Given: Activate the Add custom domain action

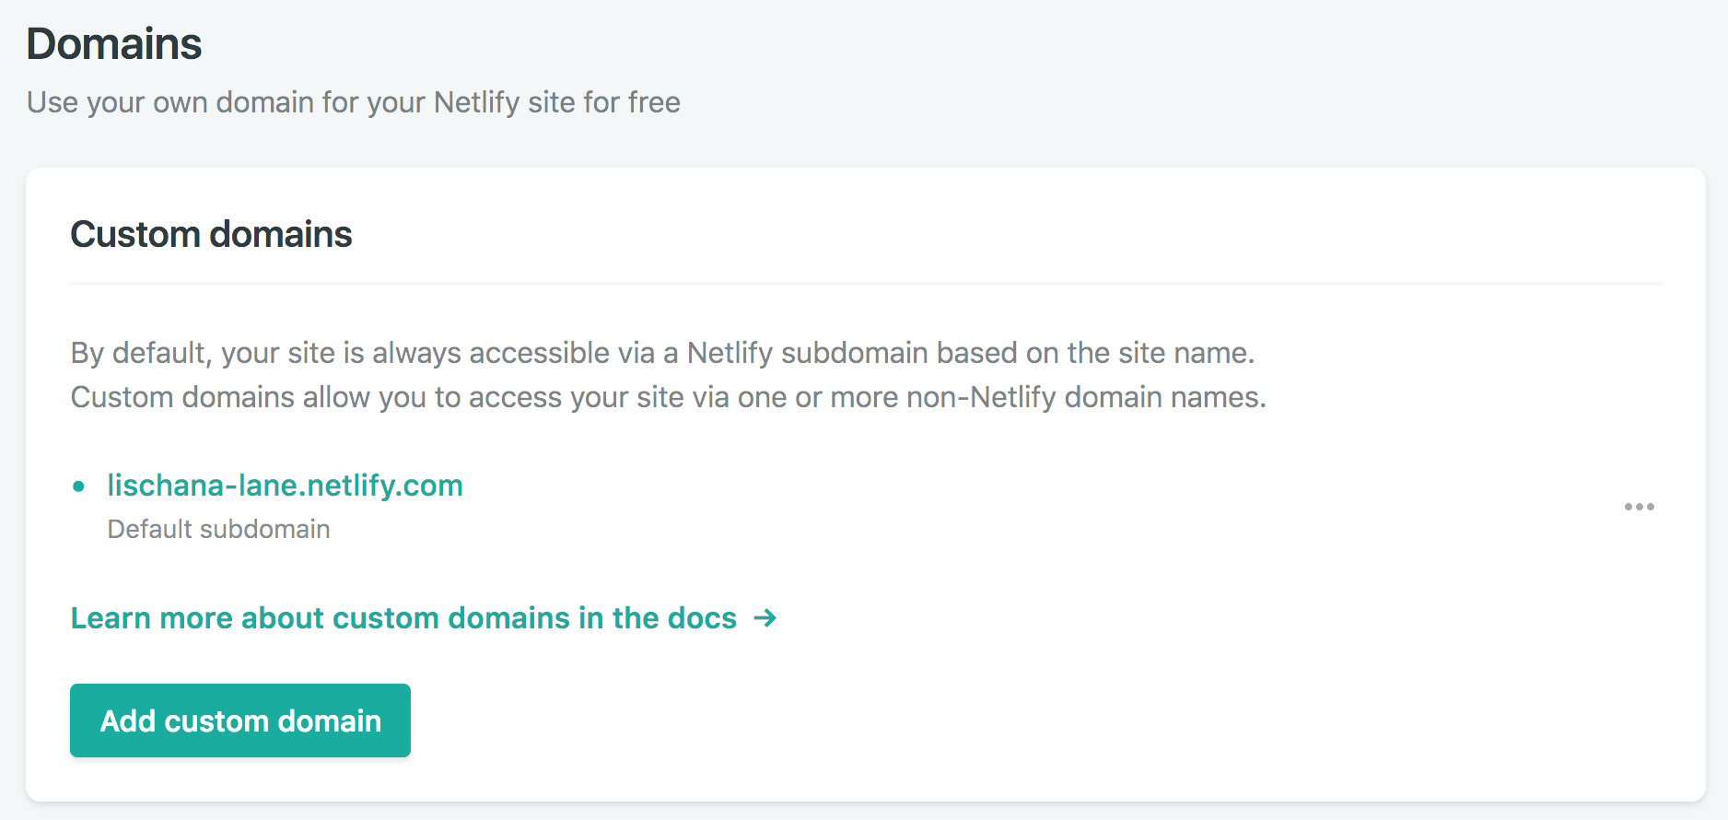Looking at the screenshot, I should pyautogui.click(x=239, y=720).
